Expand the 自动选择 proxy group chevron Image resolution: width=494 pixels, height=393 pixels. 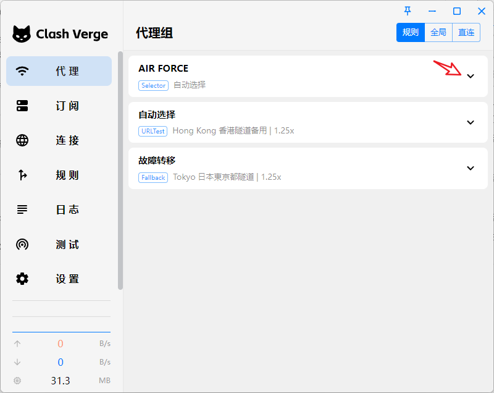click(471, 122)
